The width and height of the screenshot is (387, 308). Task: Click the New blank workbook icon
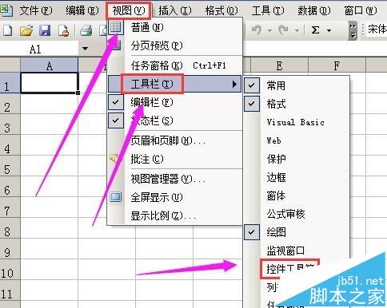pos(7,30)
